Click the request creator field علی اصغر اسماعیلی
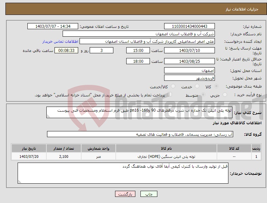This screenshot has width=267, height=203. tap(147, 41)
